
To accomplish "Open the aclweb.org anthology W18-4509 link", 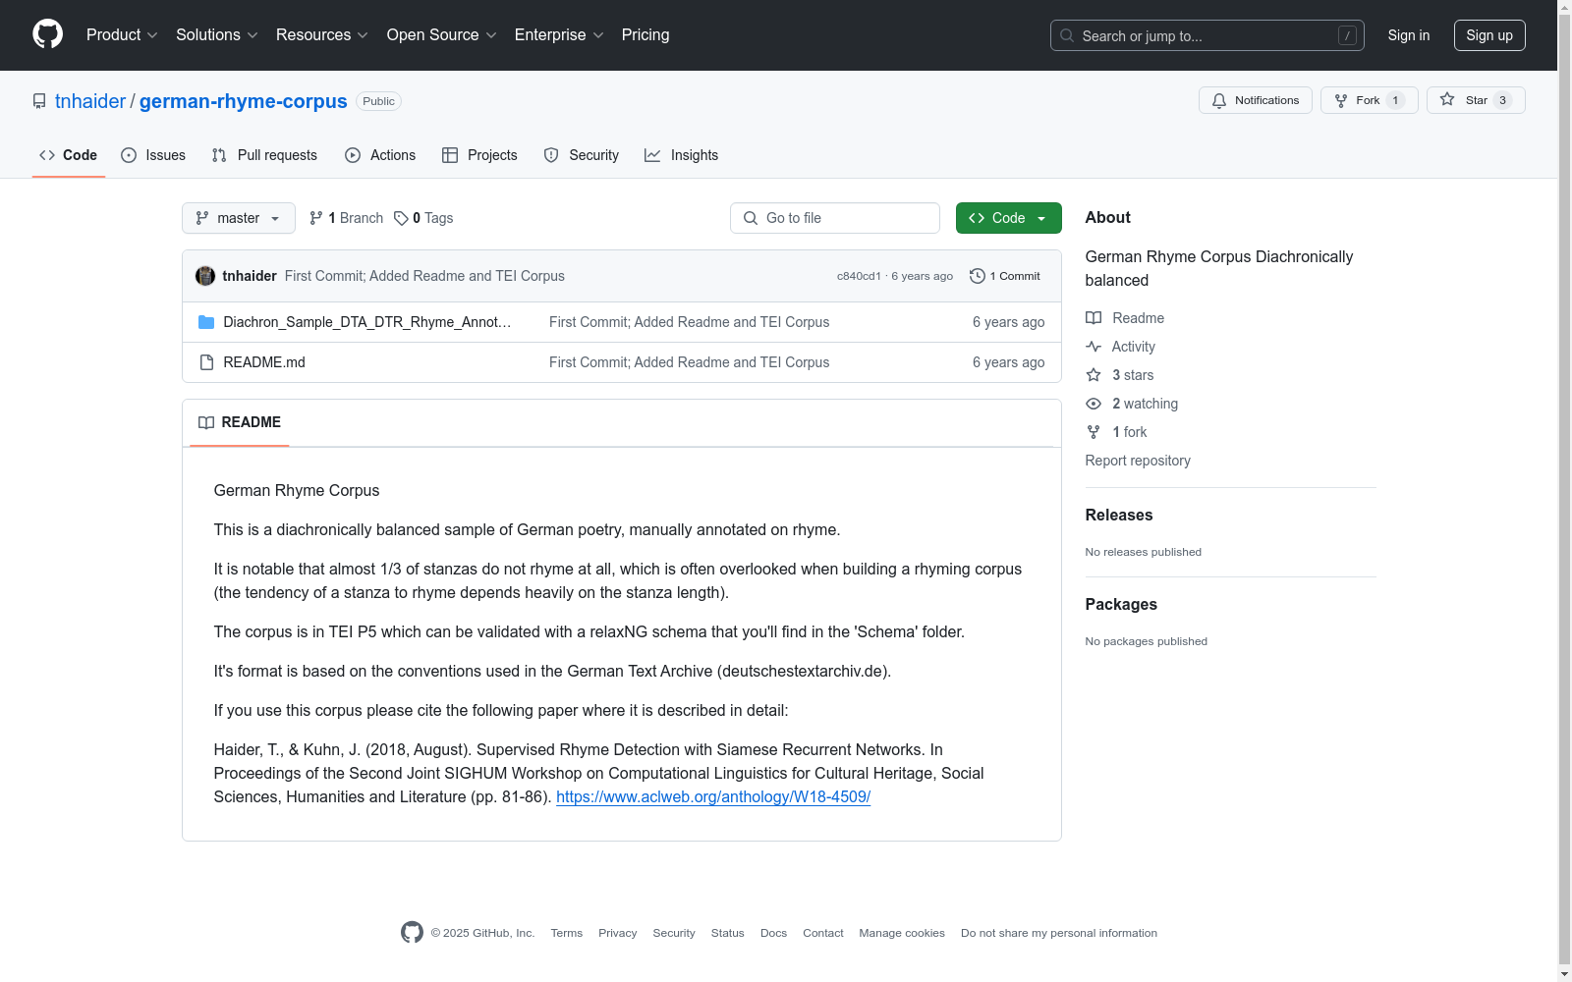I will pos(713,796).
